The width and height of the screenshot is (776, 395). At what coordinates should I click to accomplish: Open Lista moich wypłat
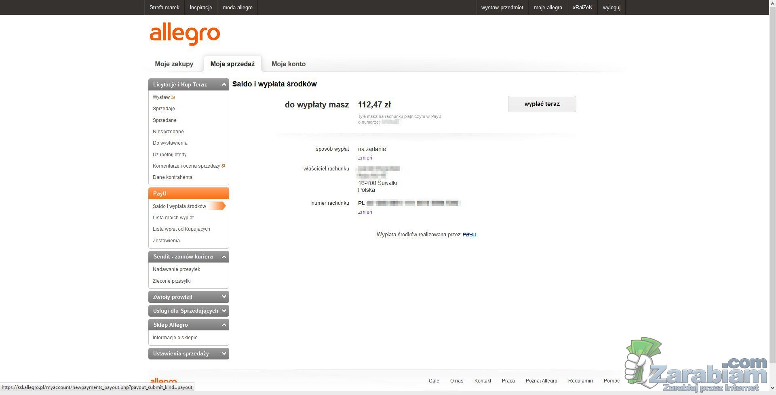click(173, 218)
